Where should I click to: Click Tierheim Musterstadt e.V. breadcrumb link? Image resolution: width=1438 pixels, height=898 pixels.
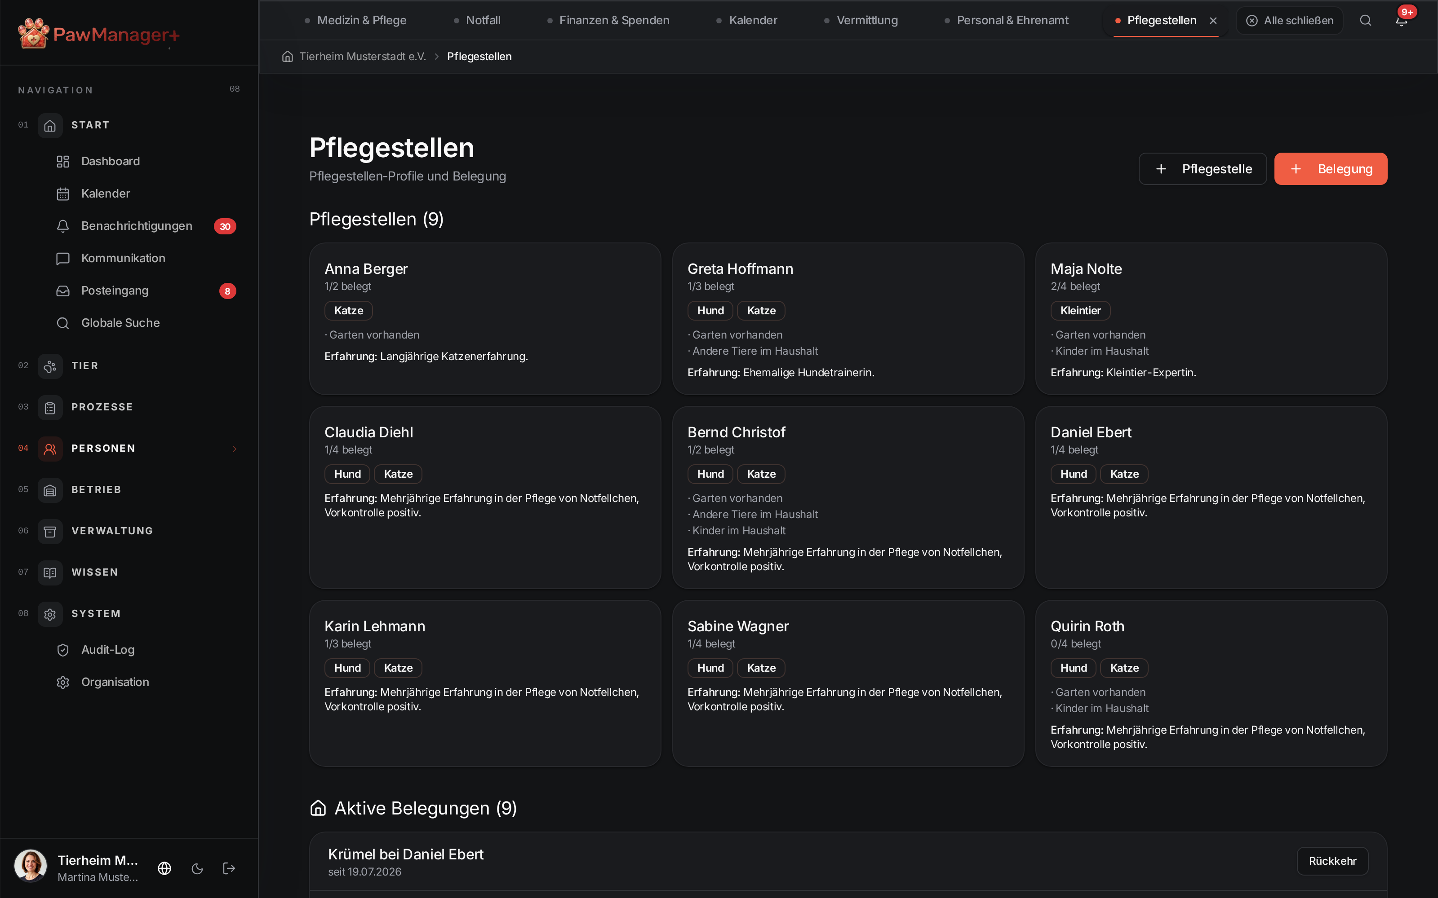tap(363, 57)
